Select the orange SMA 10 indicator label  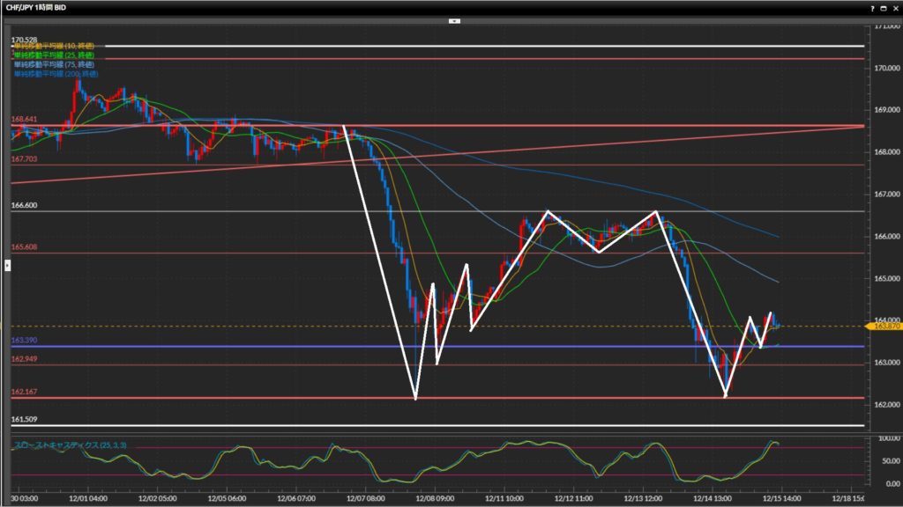click(53, 46)
